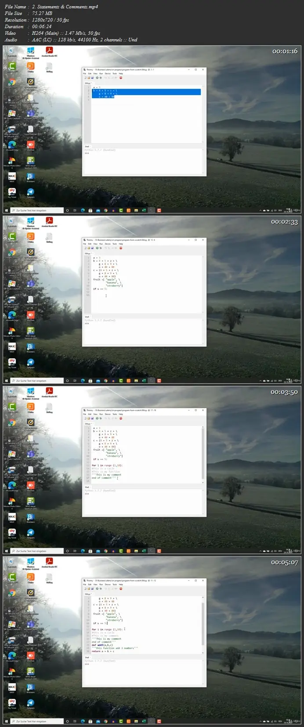Open Thonny's Run menu in 00:02:33 frame
Viewport: 304px width, 727px height.
click(x=101, y=244)
